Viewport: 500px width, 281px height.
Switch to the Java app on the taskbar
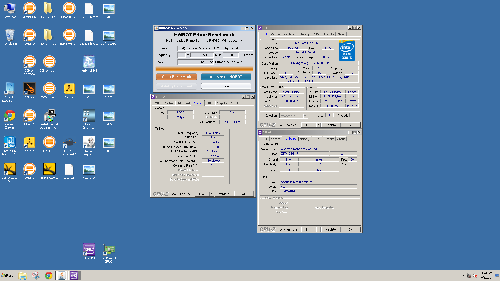point(62,276)
